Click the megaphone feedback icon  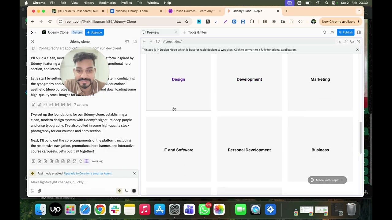[127, 42]
